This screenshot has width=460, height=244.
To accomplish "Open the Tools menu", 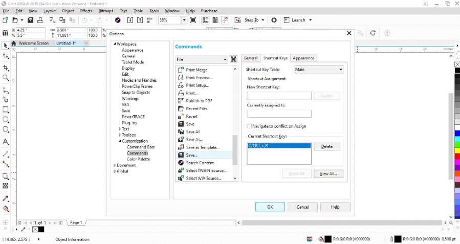I will point(154,11).
